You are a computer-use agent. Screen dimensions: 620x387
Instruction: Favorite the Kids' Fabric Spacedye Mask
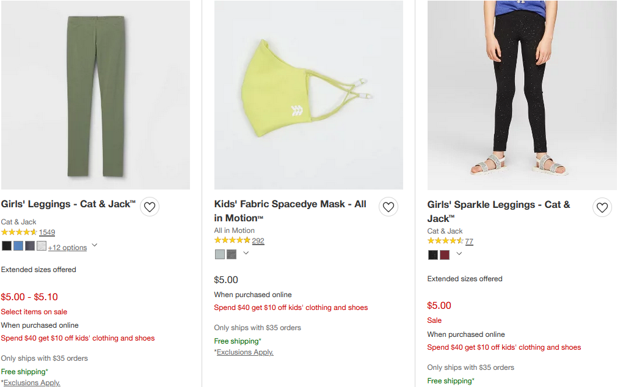pyautogui.click(x=388, y=207)
